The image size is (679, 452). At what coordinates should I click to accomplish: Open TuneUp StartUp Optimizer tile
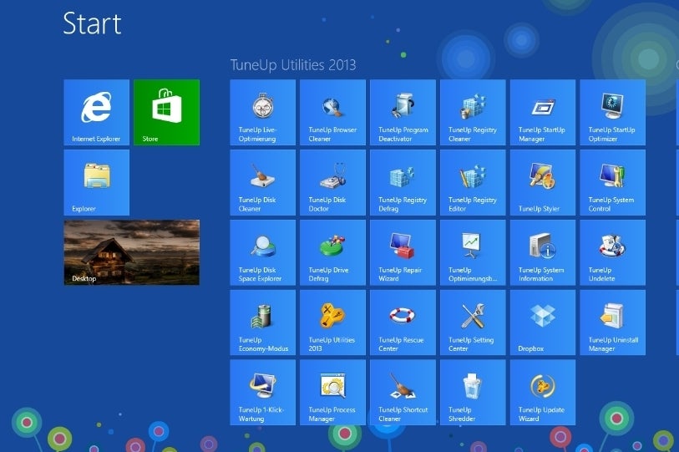click(x=613, y=112)
